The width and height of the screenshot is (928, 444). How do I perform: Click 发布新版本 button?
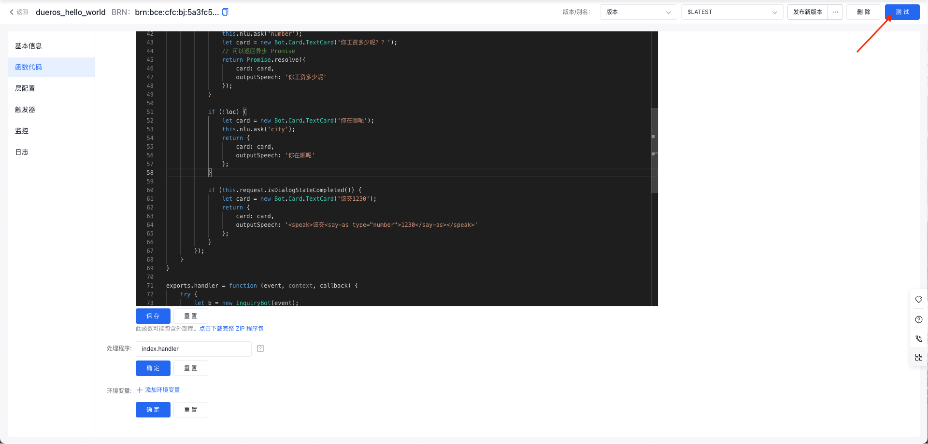[807, 12]
